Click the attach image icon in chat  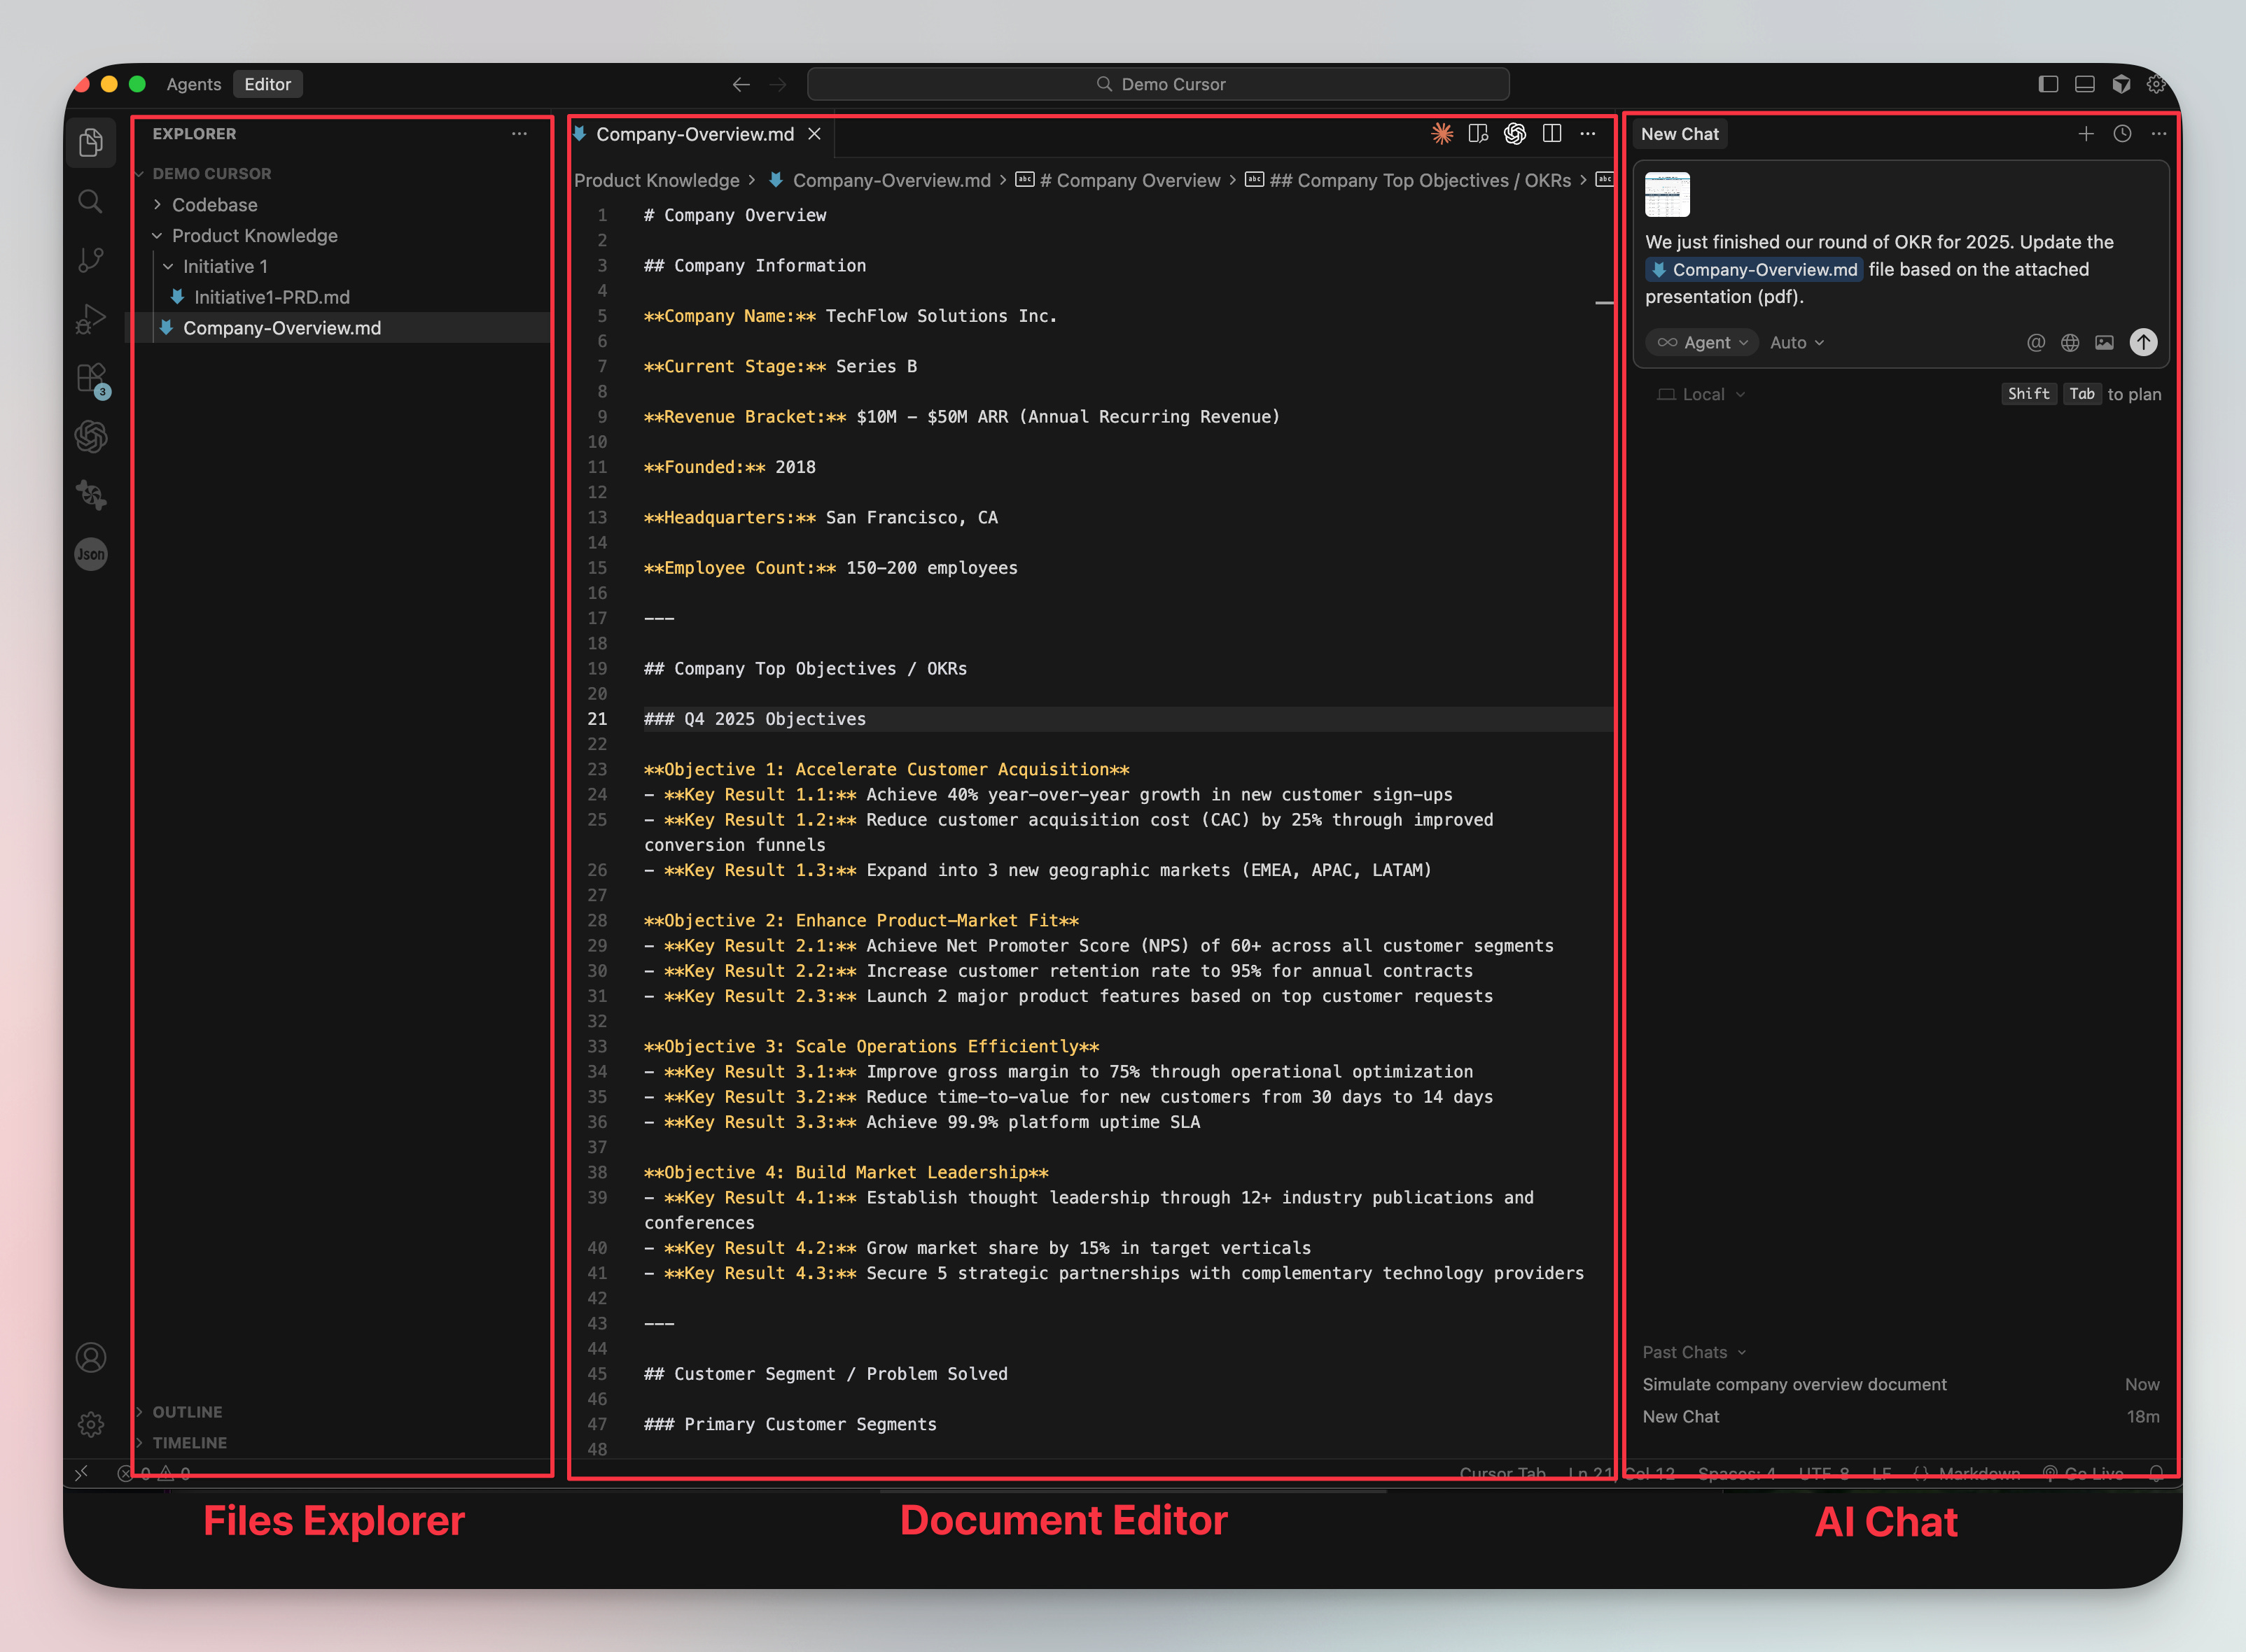click(2105, 342)
